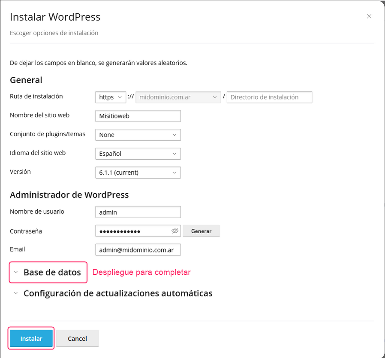Open the https protocol dropdown
This screenshot has width=385, height=358.
click(x=111, y=97)
